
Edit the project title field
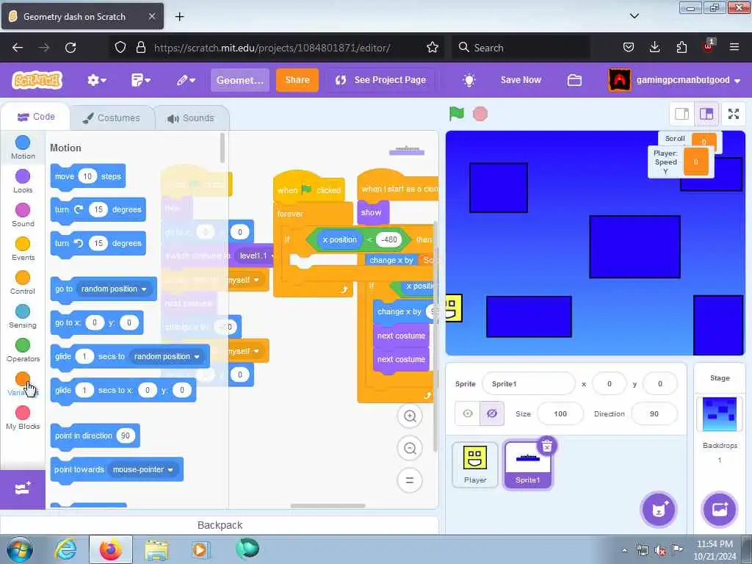240,80
